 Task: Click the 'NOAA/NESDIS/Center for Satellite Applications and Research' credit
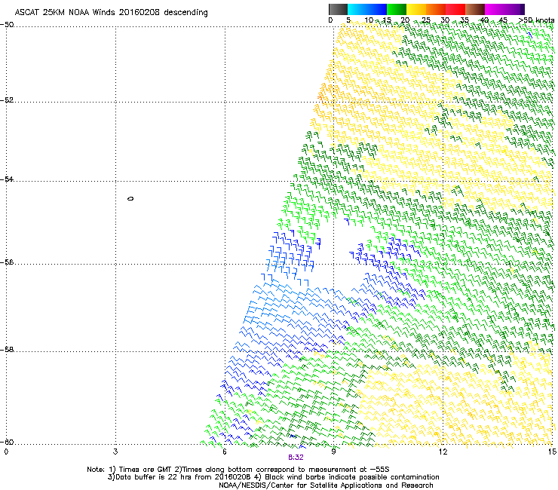[x=326, y=485]
